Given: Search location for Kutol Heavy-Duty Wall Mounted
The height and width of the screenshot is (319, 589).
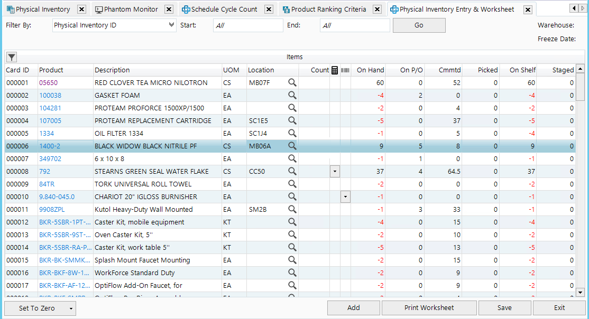Looking at the screenshot, I should pos(292,209).
